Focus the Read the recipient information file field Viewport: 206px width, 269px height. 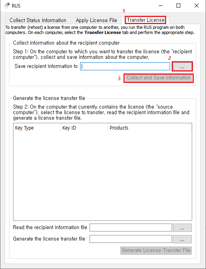pos(131,228)
